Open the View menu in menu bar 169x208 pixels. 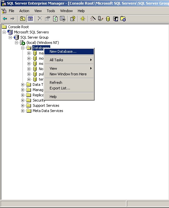pos(38,11)
